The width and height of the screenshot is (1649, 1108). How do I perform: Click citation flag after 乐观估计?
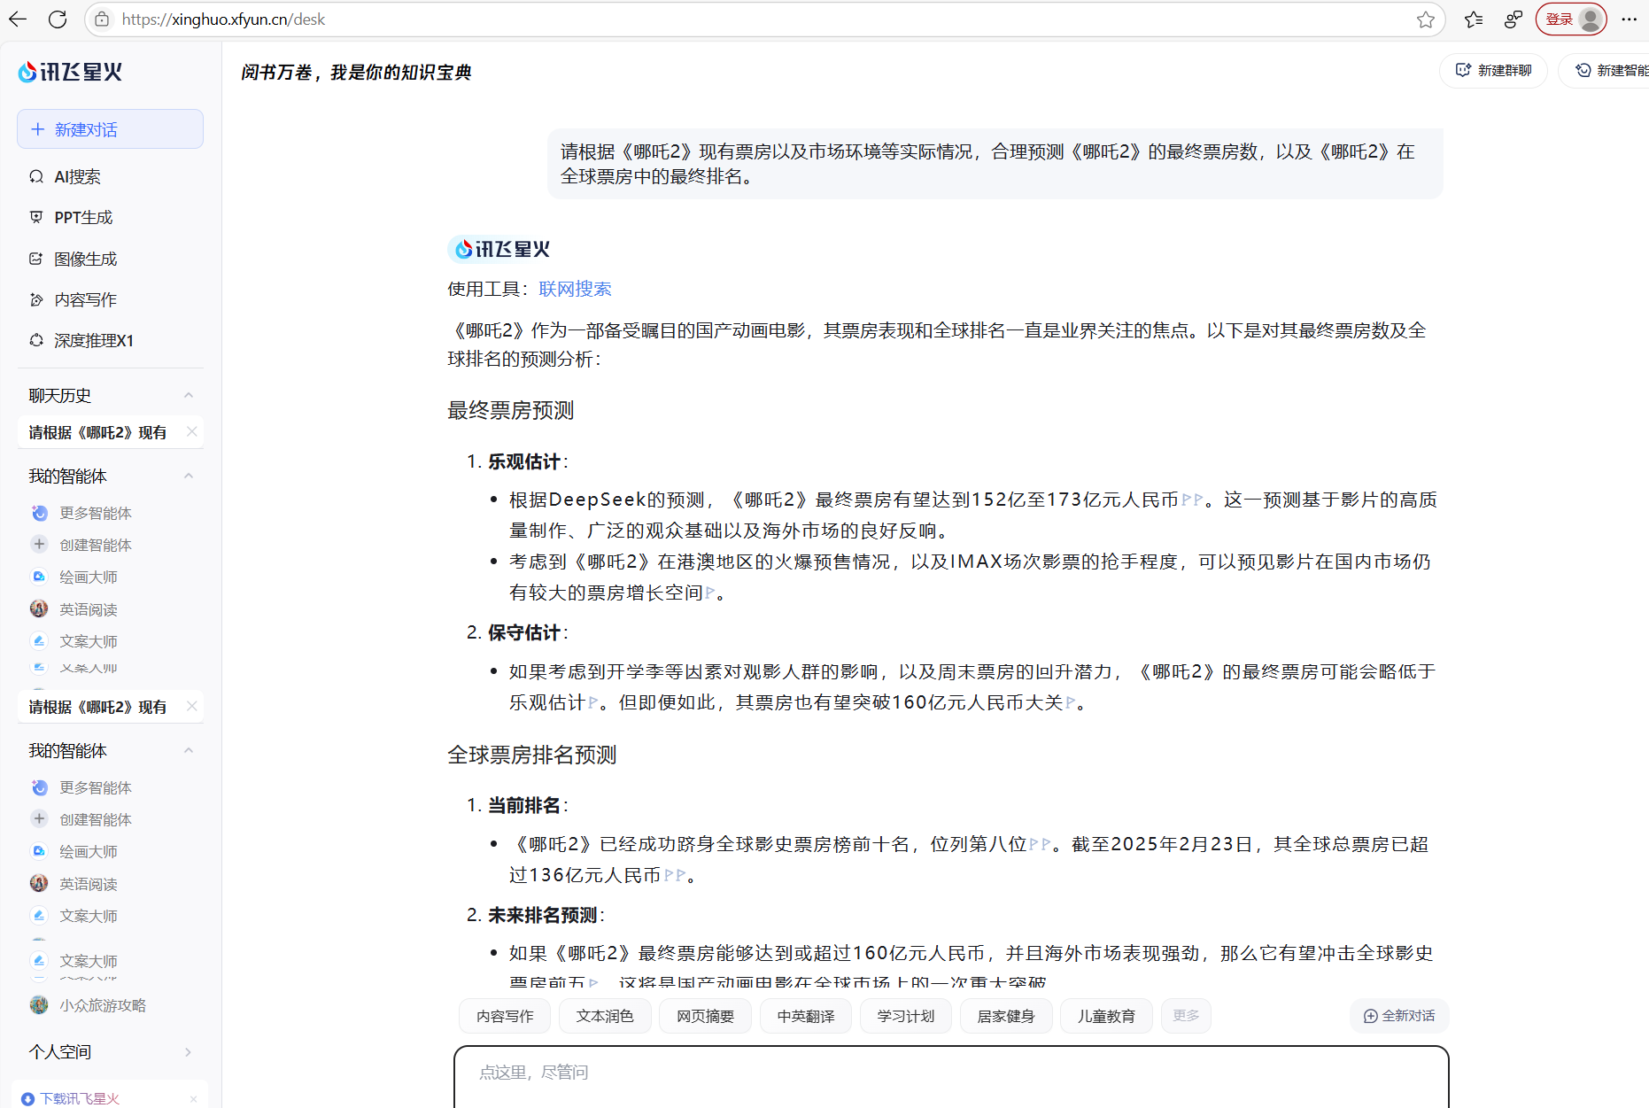[592, 702]
